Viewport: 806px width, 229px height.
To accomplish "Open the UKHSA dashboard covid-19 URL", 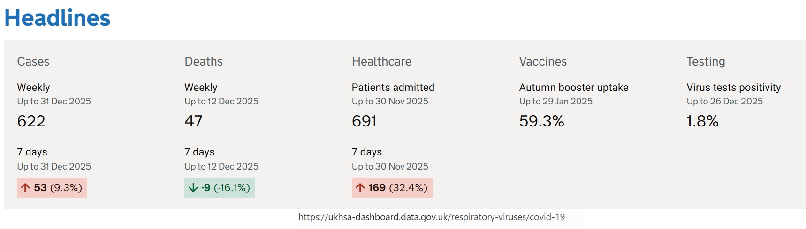I will pos(431,217).
